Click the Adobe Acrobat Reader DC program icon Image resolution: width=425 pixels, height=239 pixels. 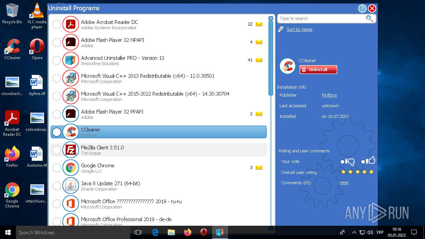tap(70, 24)
